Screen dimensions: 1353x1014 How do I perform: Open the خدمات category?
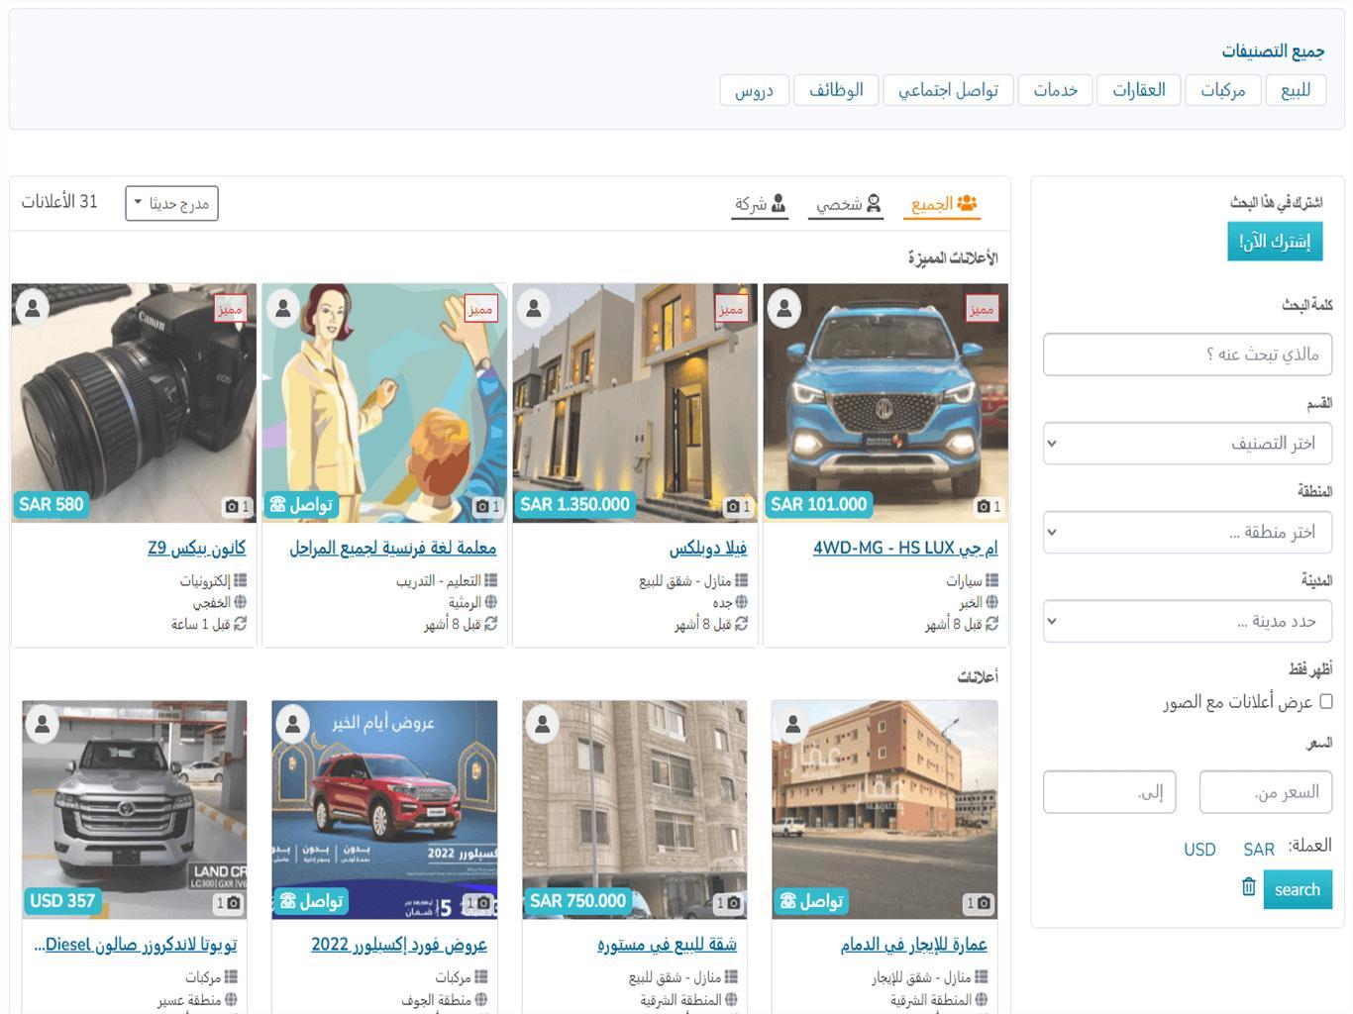coord(1055,90)
